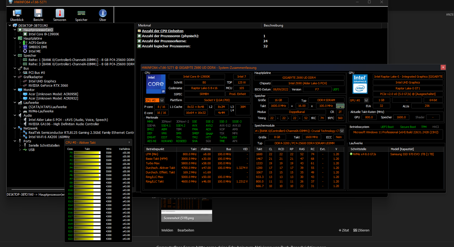Open the Über info toolbar icon

click(x=103, y=15)
